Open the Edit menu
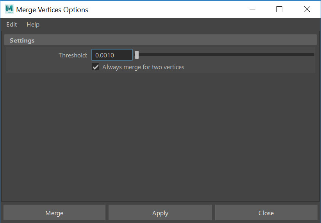The height and width of the screenshot is (223, 321). (11, 25)
